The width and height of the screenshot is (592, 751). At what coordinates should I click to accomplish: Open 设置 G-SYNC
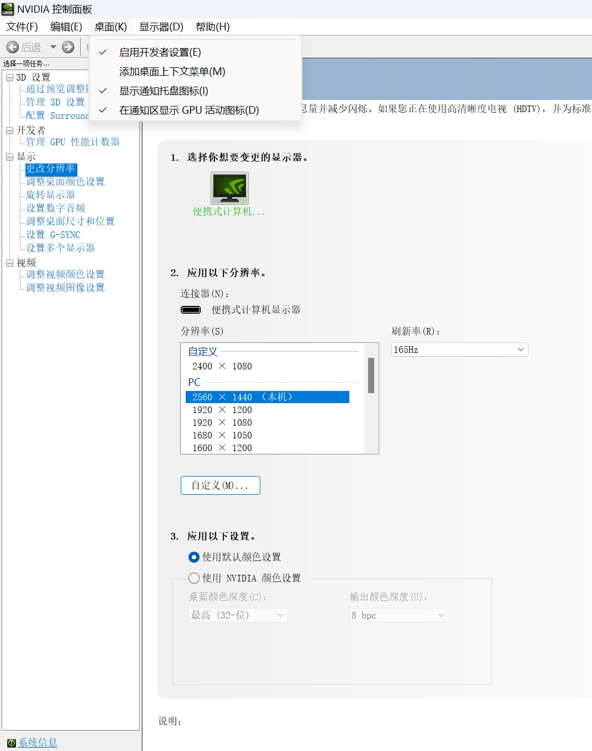53,235
